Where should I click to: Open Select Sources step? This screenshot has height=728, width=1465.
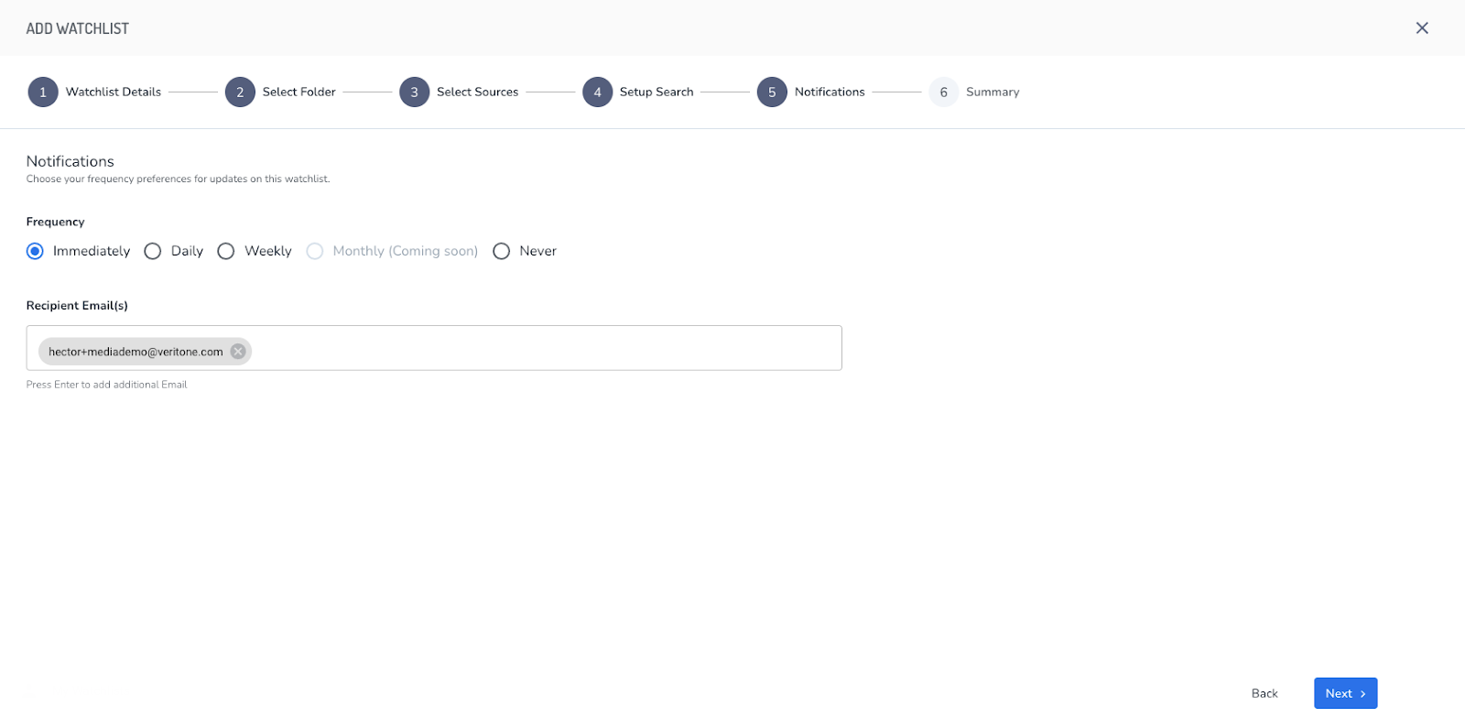477,92
